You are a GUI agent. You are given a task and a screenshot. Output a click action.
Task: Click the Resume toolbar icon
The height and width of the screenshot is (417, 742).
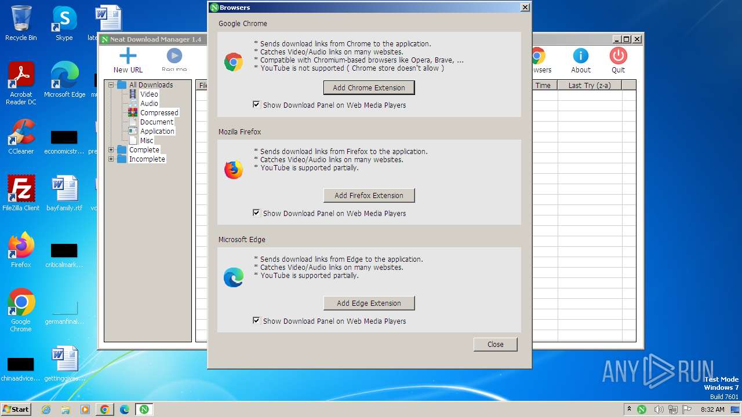[174, 56]
